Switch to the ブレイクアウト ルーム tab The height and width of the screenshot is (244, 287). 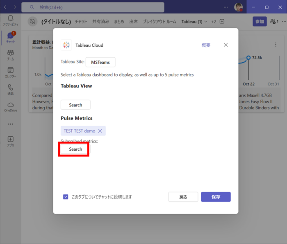click(159, 22)
